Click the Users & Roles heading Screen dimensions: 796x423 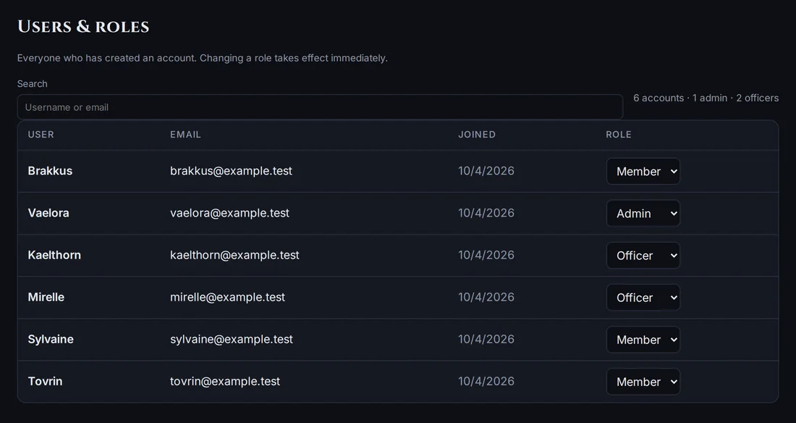click(x=83, y=26)
